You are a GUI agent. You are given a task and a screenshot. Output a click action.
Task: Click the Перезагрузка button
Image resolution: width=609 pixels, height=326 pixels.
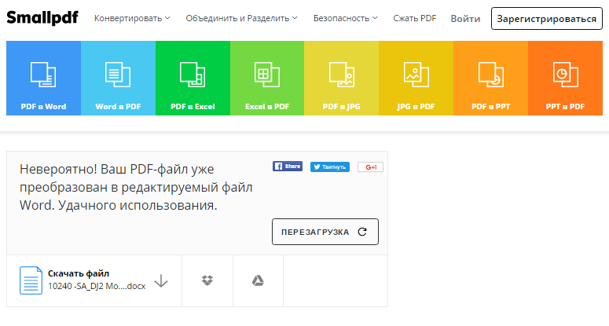(325, 232)
